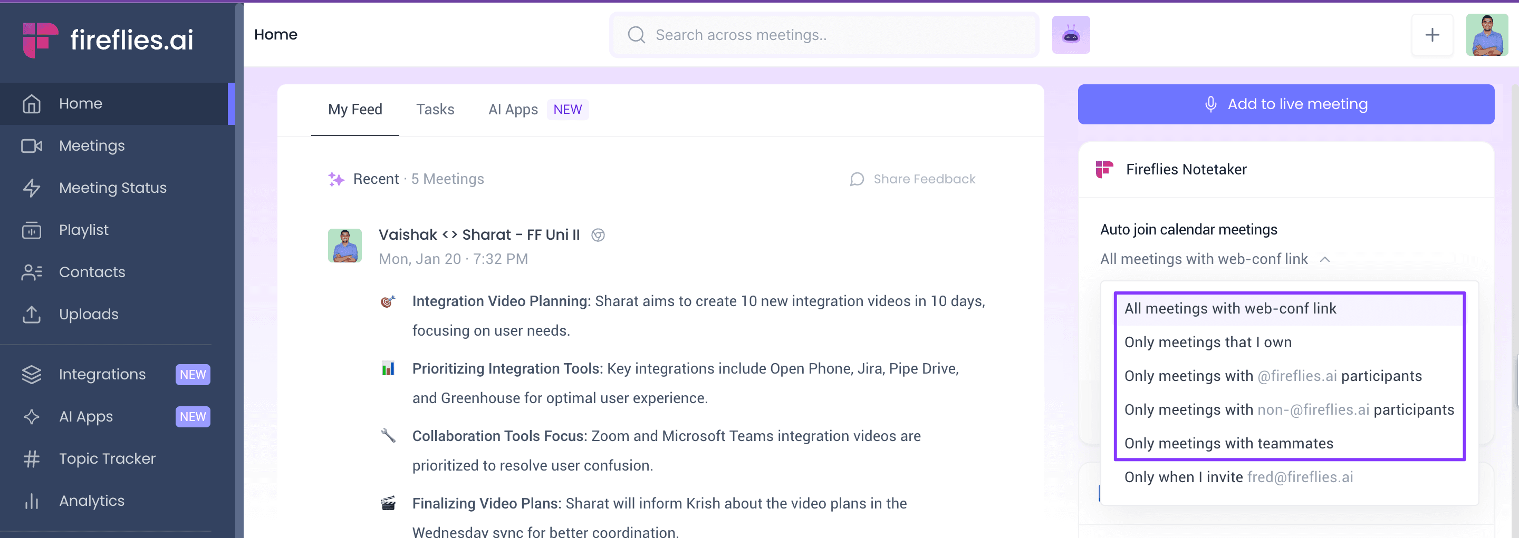Click the 5 Meetings count text
1519x538 pixels.
(x=448, y=179)
